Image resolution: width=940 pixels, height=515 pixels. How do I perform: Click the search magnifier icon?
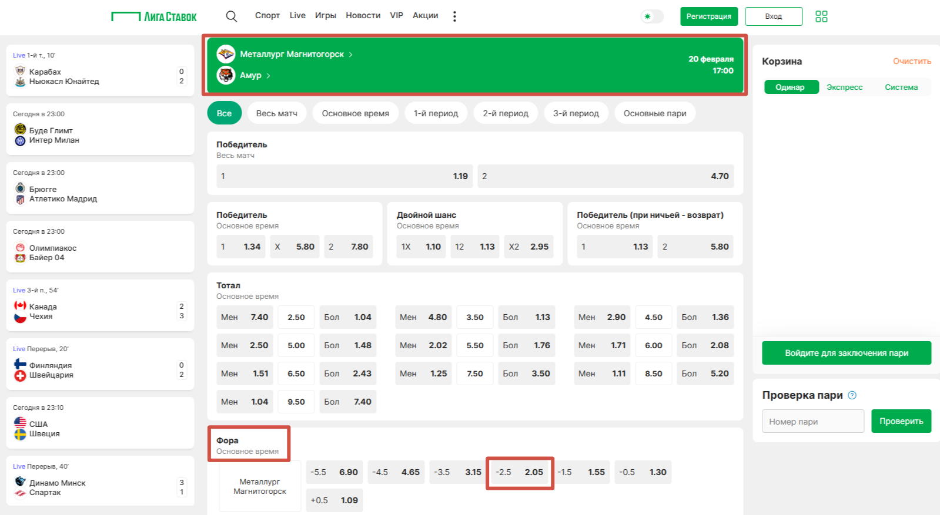point(232,16)
